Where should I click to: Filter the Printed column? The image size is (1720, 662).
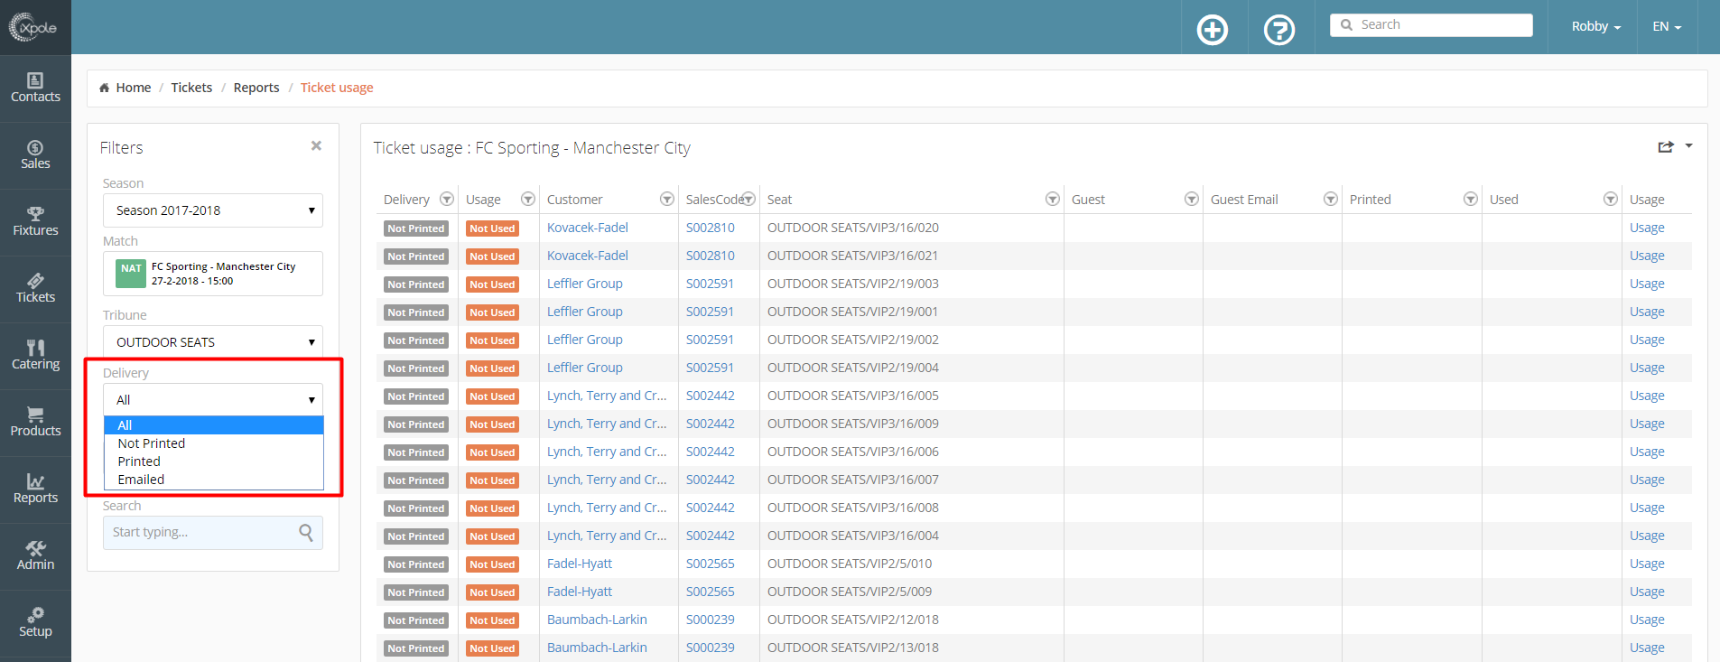point(1471,199)
